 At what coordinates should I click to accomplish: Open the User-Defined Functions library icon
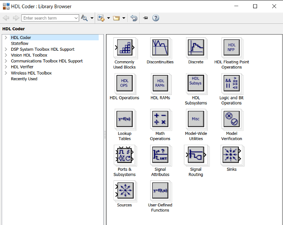[160, 190]
